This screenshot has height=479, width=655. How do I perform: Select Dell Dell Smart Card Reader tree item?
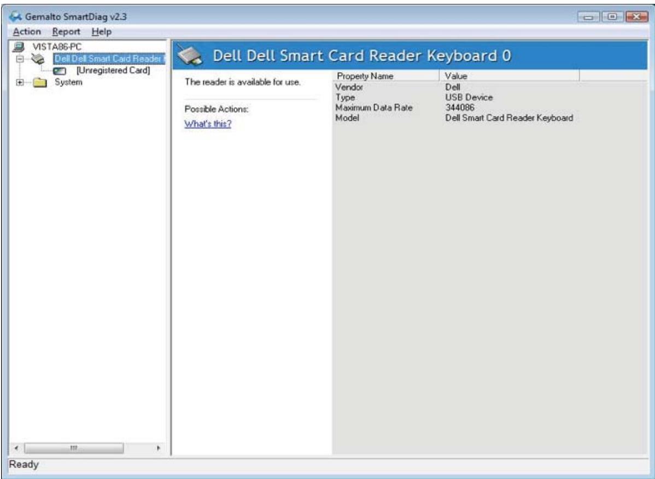pyautogui.click(x=109, y=59)
